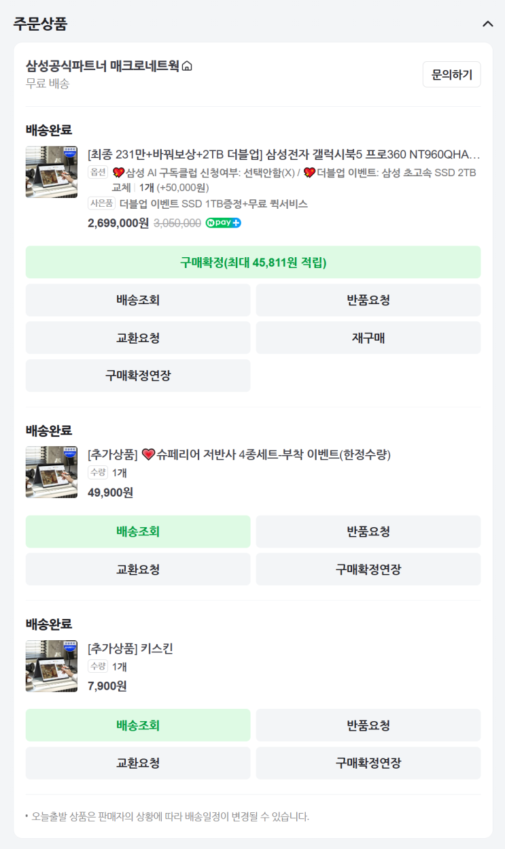Open 슈페리어 저반사 4종세트 product title link
This screenshot has height=849, width=505.
click(239, 454)
